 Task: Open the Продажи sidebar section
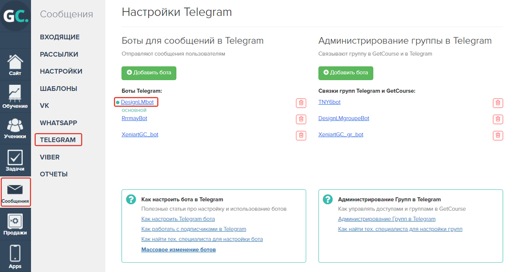(x=15, y=224)
